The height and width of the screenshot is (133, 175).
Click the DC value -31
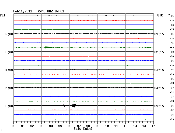tap(172, 34)
